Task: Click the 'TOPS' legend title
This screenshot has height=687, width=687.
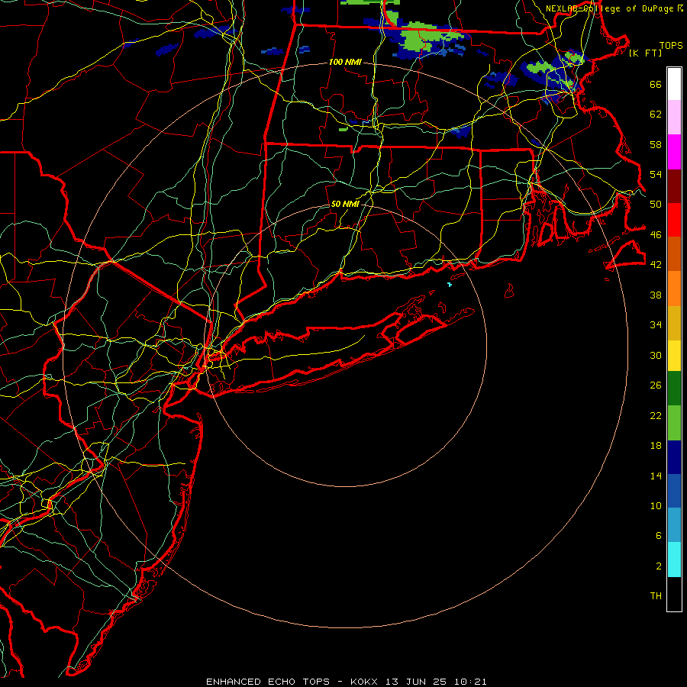Action: (x=671, y=46)
